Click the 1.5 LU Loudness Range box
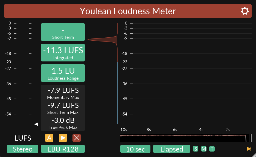This screenshot has height=157, width=256. pos(63,73)
